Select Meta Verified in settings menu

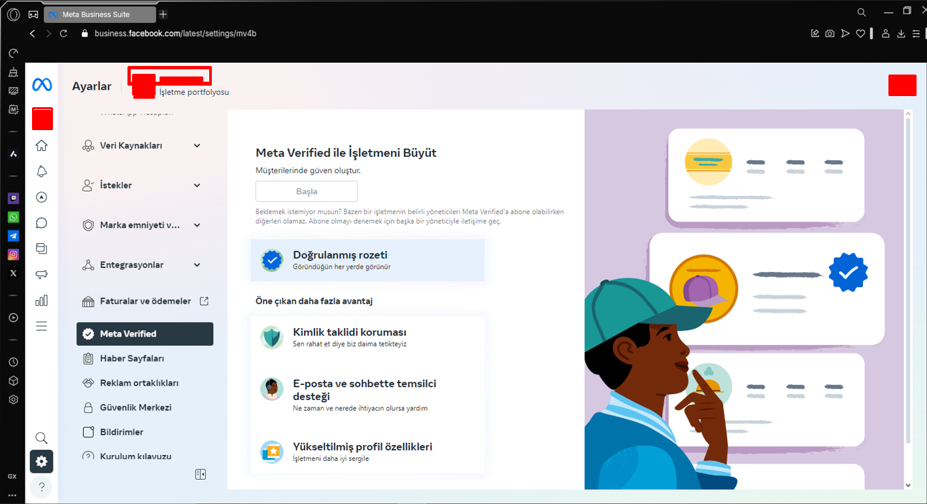[145, 334]
